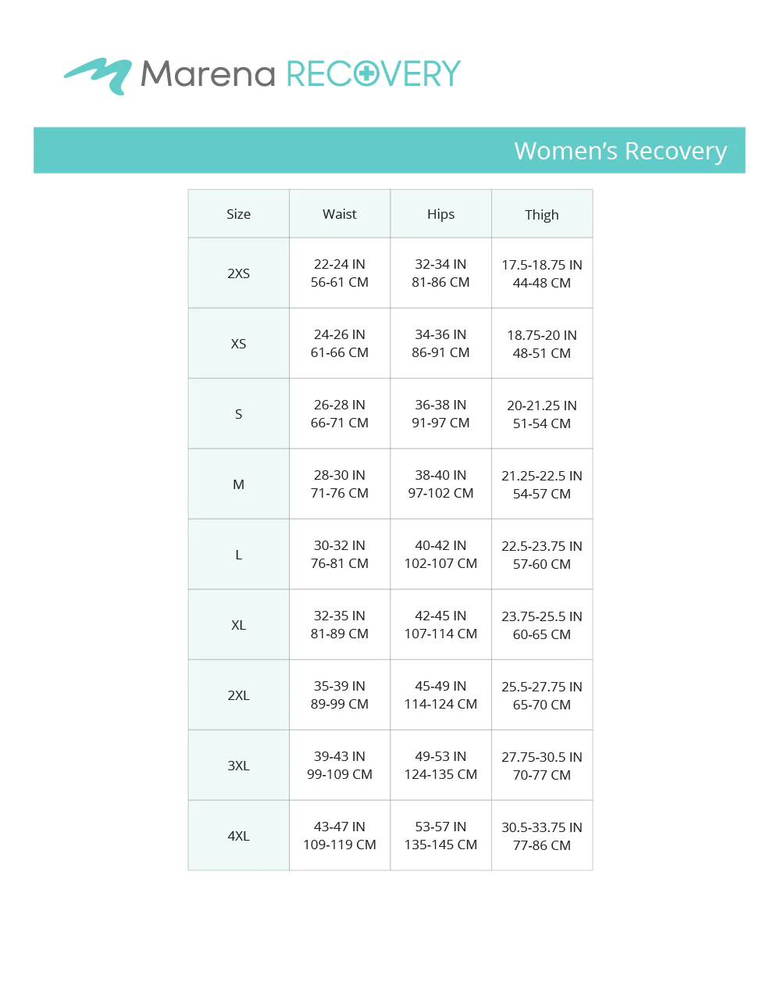
Task: Click the M size row label
Action: [239, 484]
